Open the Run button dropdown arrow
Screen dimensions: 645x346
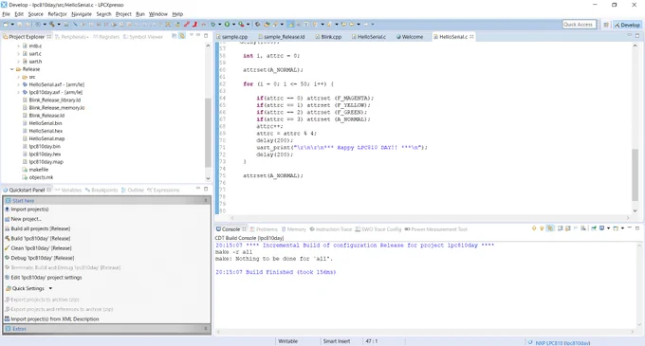233,25
